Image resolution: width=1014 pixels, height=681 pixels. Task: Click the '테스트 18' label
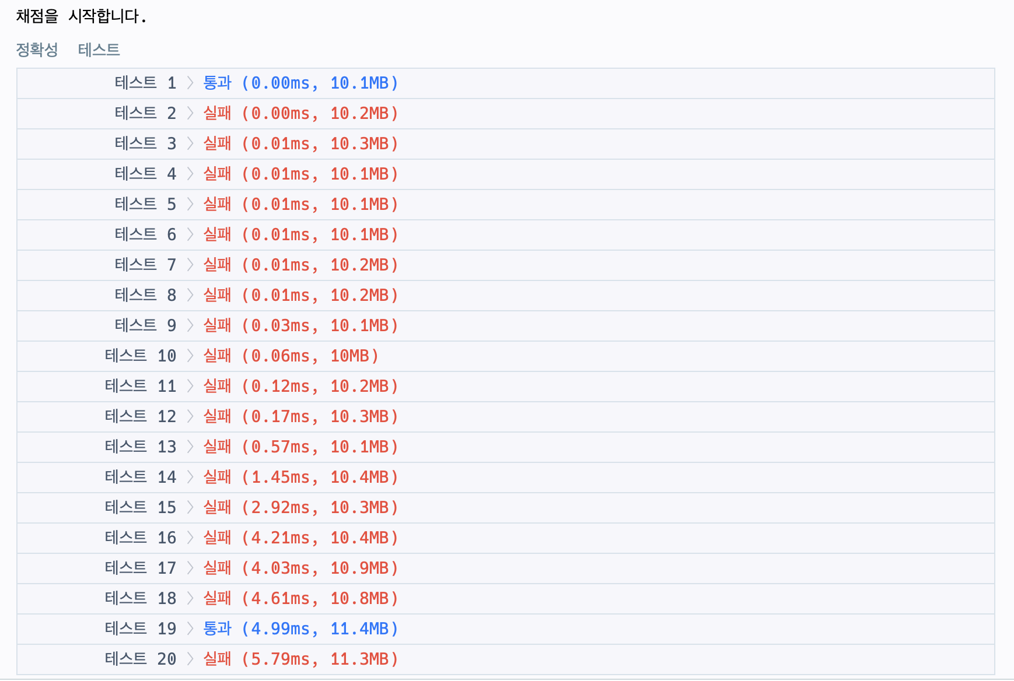coord(141,598)
